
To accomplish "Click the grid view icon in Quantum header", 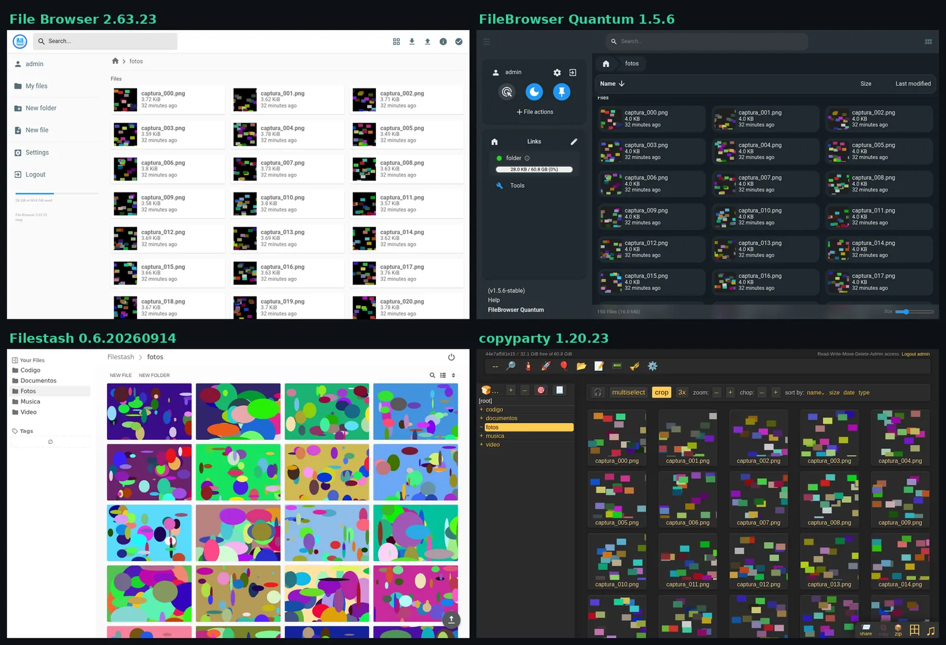I will pos(928,41).
